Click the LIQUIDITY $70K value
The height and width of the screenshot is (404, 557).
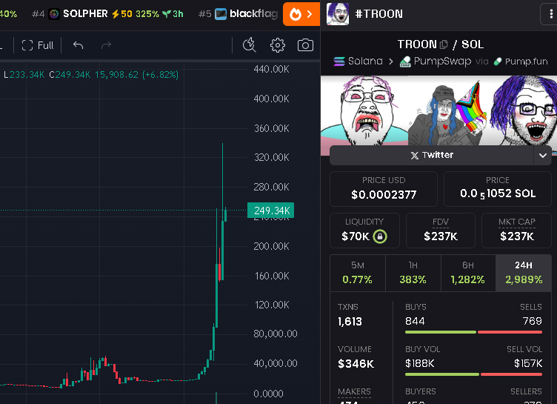click(356, 236)
